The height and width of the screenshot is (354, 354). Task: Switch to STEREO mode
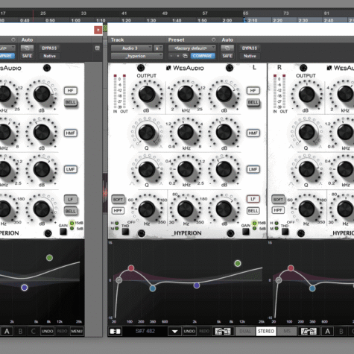coord(266,332)
